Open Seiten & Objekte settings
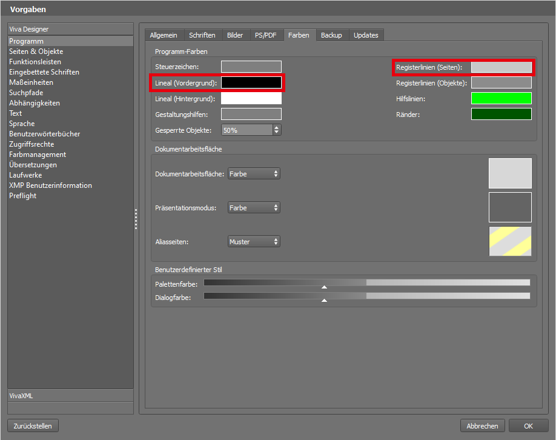The height and width of the screenshot is (440, 556). (x=71, y=52)
